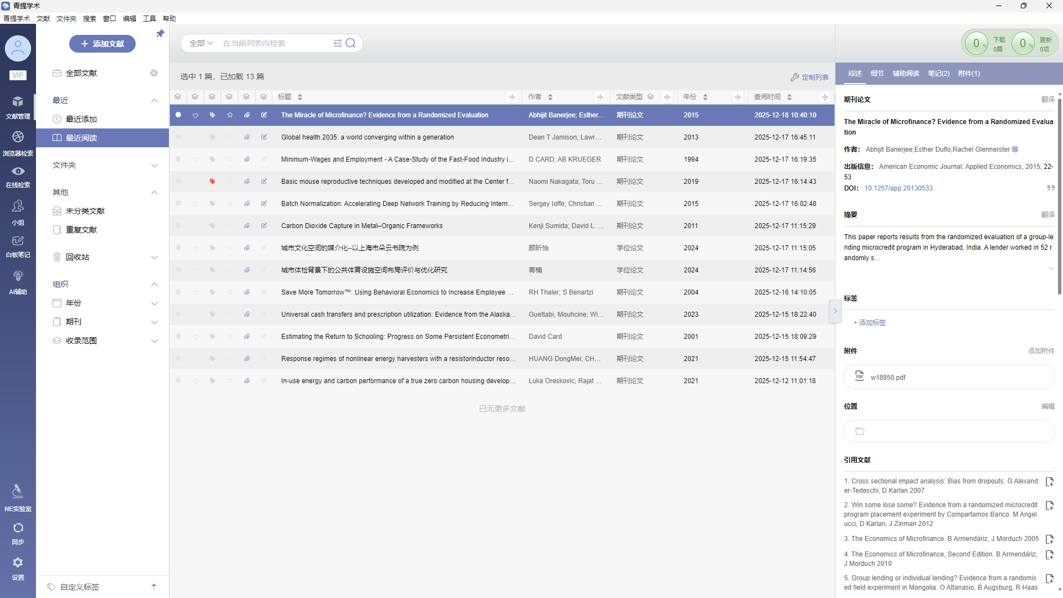Click the red tag on Basic mouse reproductive row
The width and height of the screenshot is (1063, 598).
pyautogui.click(x=212, y=182)
